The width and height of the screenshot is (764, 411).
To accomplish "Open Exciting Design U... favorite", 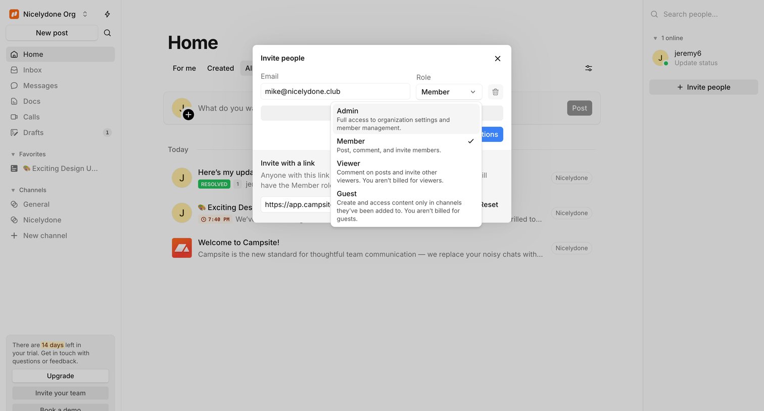I will pyautogui.click(x=60, y=169).
